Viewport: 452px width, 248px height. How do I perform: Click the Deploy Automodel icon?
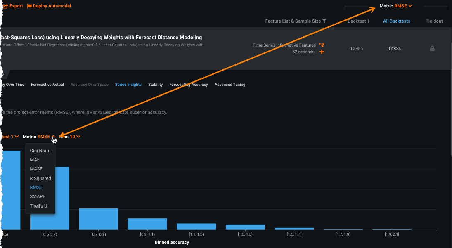29,6
